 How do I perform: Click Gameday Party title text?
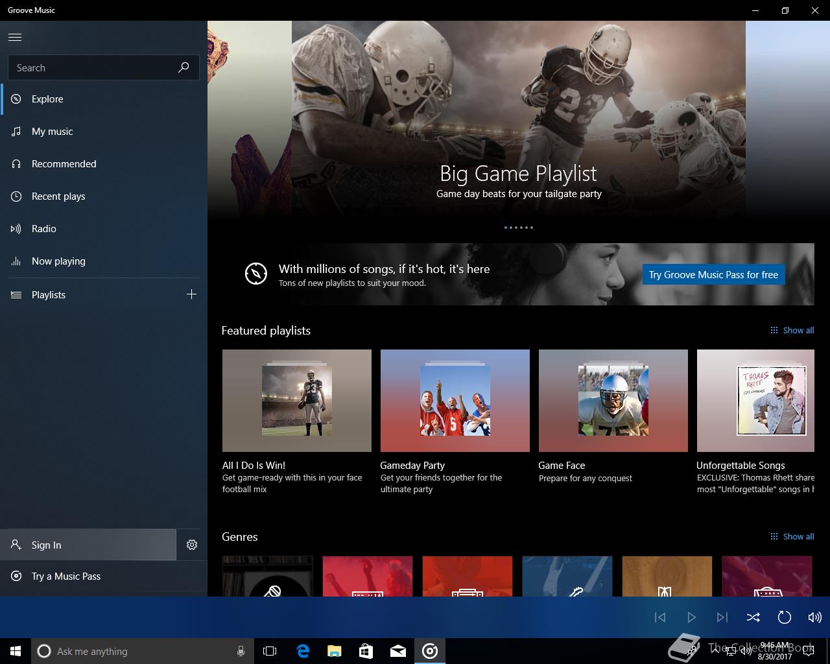(412, 465)
